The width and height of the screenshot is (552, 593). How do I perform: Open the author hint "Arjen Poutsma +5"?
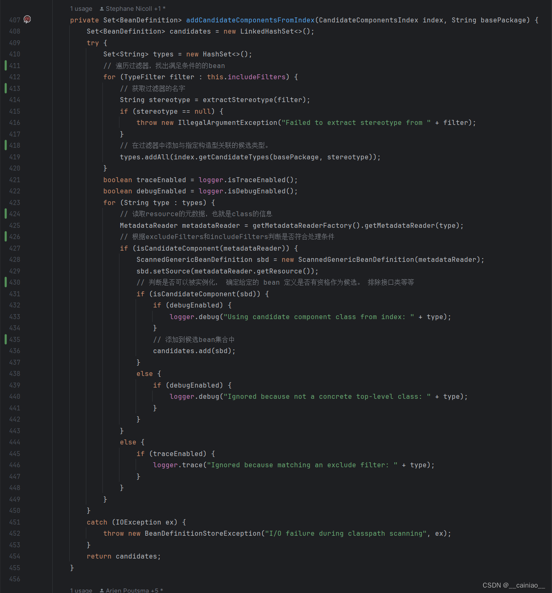pyautogui.click(x=131, y=590)
